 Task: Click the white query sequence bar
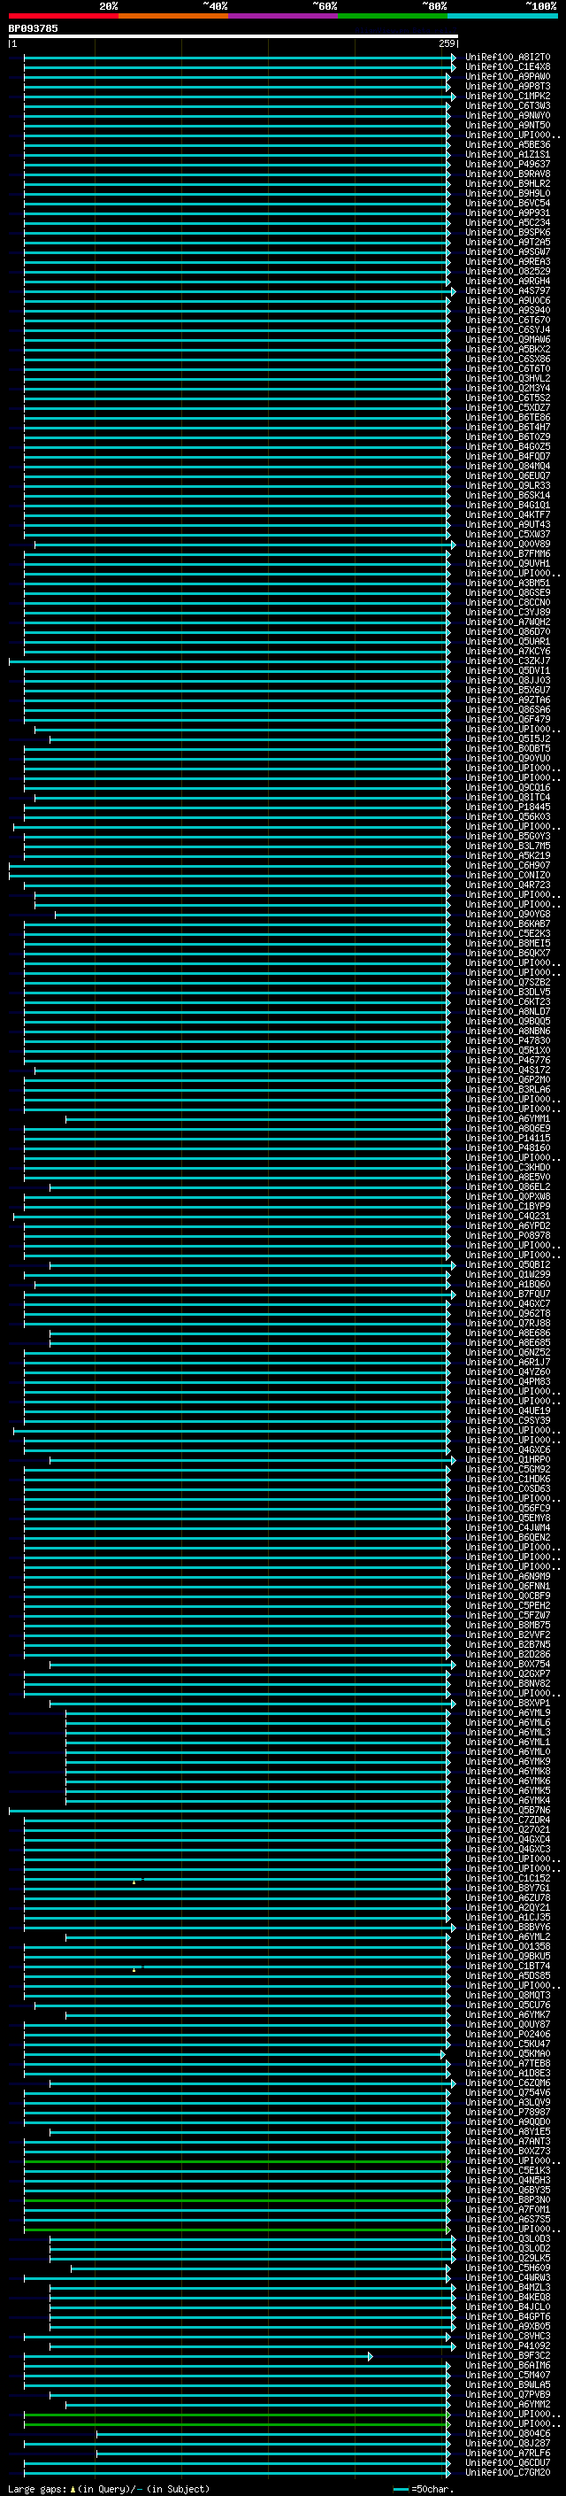click(x=233, y=35)
